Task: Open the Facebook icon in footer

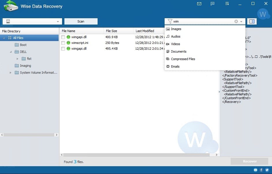Action: pos(261,170)
